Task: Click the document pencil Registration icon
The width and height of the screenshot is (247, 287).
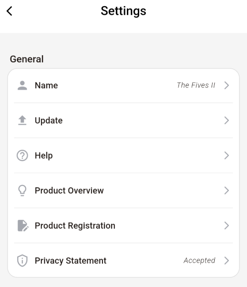Action: tap(23, 226)
